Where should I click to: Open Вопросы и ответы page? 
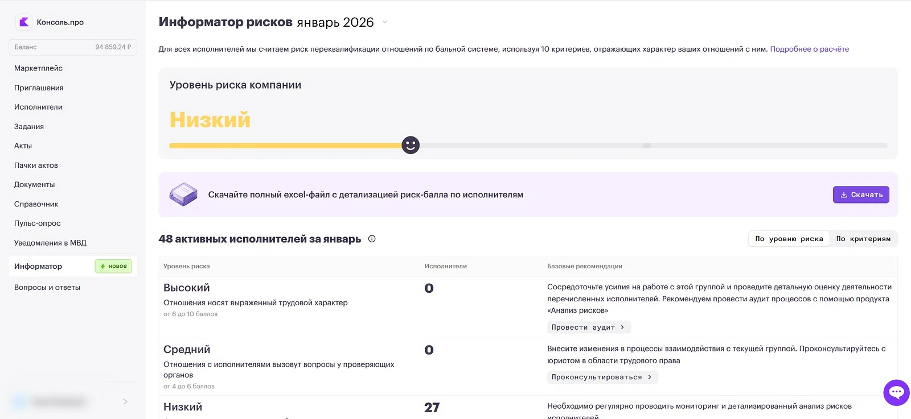47,288
